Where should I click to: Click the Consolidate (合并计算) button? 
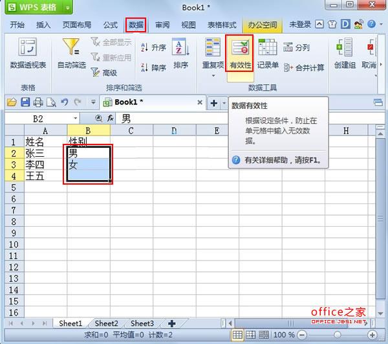[x=303, y=68]
